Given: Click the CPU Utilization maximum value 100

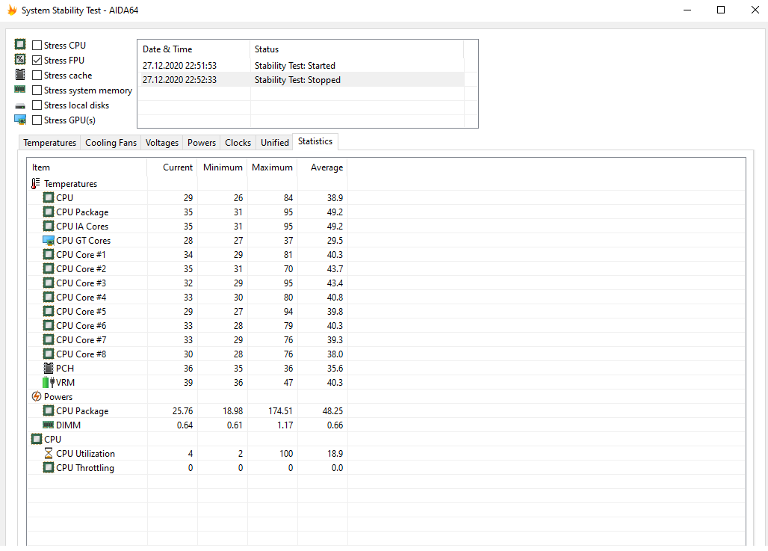Looking at the screenshot, I should tap(286, 454).
